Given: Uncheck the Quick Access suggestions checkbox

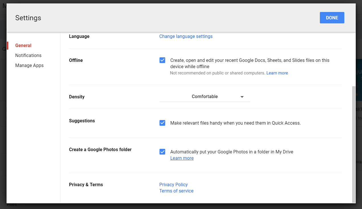Looking at the screenshot, I should (162, 123).
